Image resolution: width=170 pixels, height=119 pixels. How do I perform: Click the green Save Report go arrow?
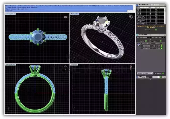(x=160, y=41)
